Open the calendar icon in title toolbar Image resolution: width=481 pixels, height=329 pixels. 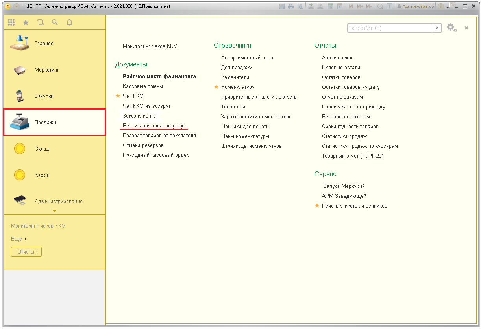[339, 6]
